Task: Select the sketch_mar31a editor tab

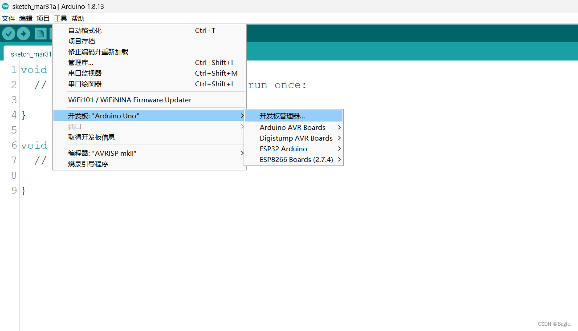Action: click(x=28, y=54)
